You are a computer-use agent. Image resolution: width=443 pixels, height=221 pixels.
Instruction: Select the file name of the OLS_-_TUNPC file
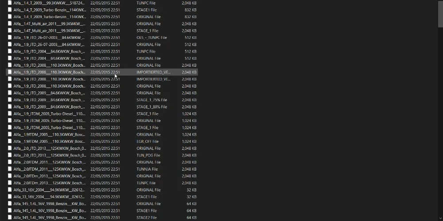pyautogui.click(x=49, y=38)
